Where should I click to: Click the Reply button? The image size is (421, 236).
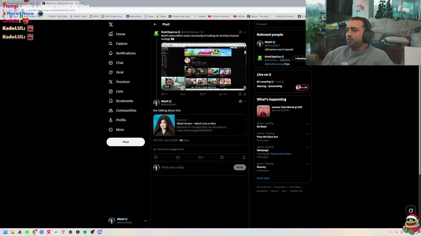(240, 167)
